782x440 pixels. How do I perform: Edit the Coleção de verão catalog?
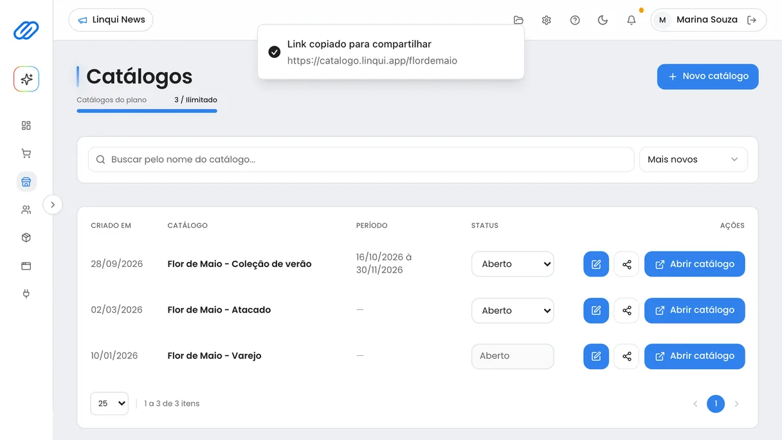596,264
